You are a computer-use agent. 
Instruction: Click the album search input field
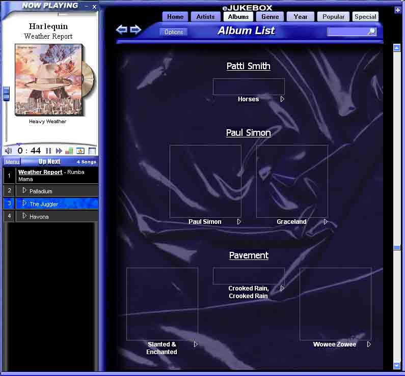click(347, 32)
